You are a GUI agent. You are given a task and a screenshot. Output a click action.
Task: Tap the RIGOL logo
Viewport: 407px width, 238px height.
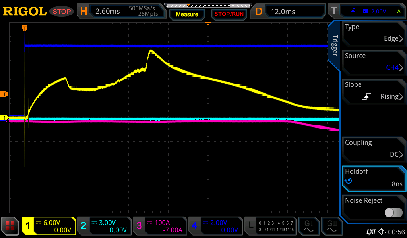point(25,12)
